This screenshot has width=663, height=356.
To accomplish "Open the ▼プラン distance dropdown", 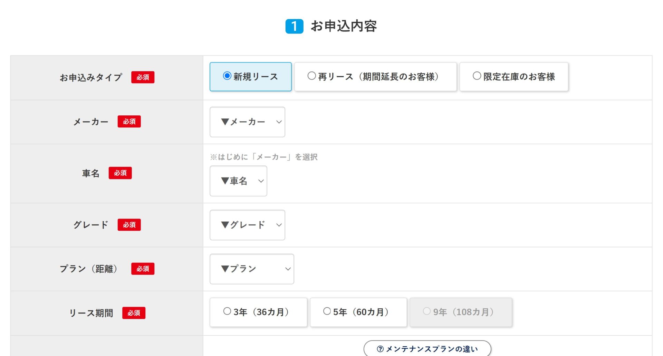I will 252,269.
